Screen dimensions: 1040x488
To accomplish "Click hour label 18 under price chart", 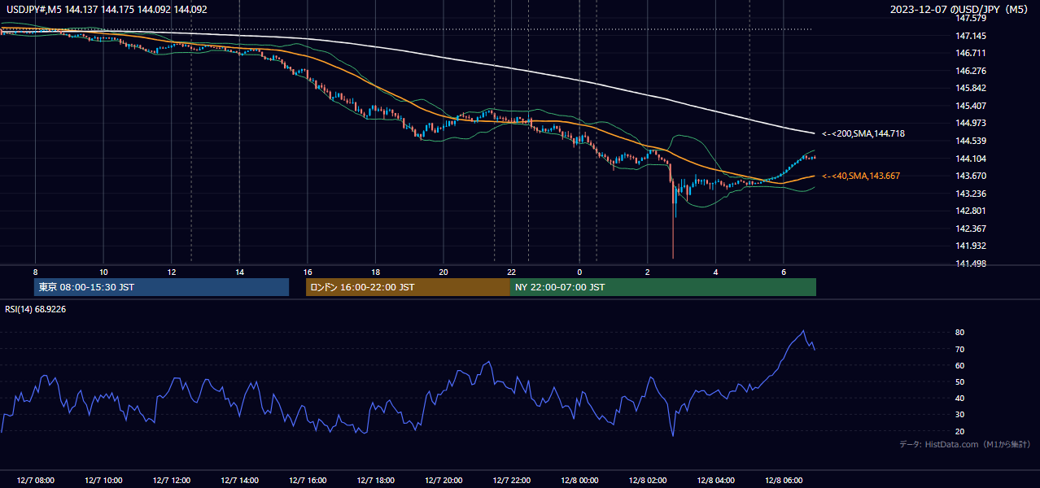I will pyautogui.click(x=375, y=272).
